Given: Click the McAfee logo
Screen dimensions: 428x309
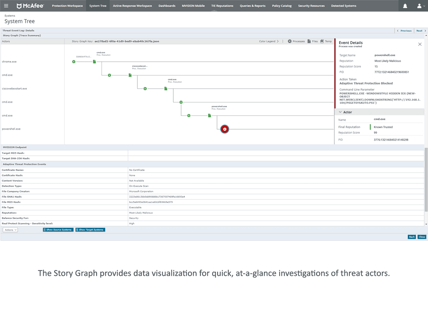Looking at the screenshot, I should 30,6.
